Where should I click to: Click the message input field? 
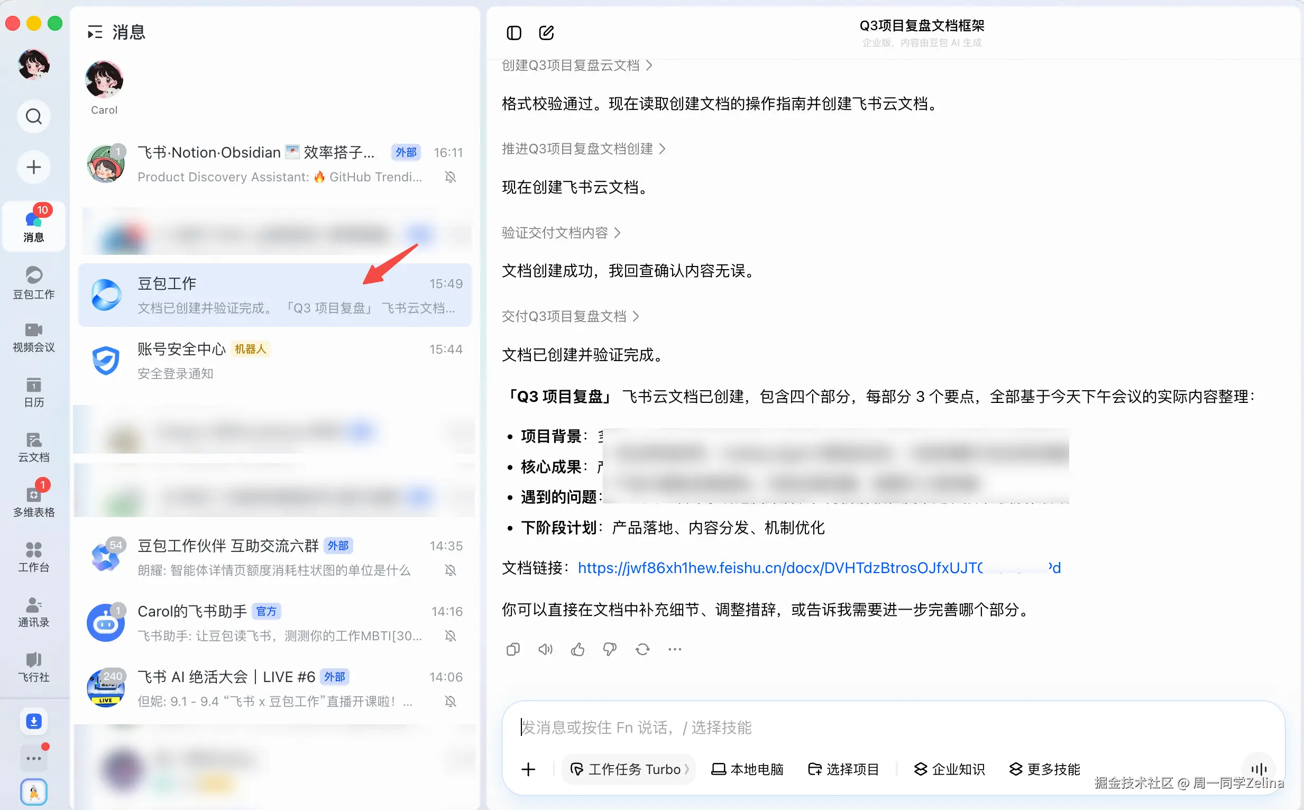(x=892, y=727)
